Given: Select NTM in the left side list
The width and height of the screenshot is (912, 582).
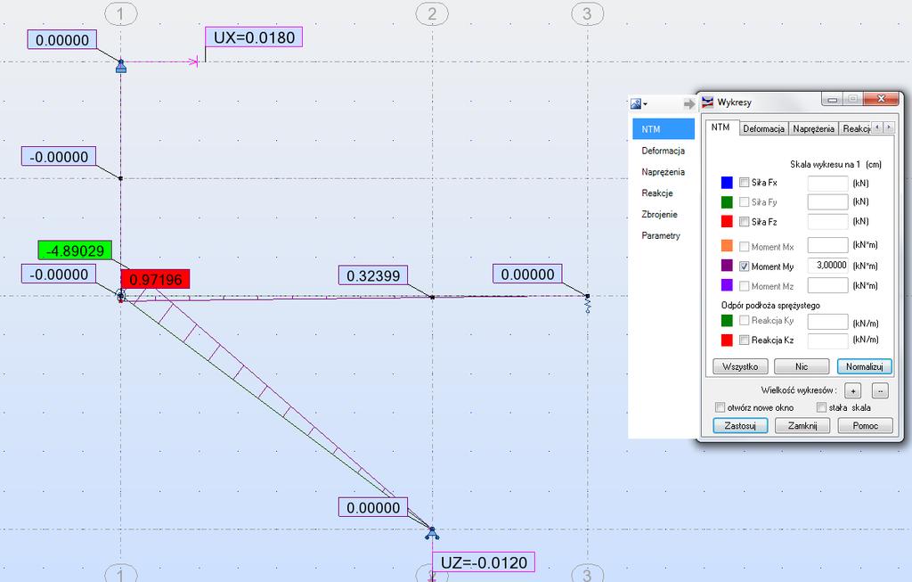Looking at the screenshot, I should (664, 129).
